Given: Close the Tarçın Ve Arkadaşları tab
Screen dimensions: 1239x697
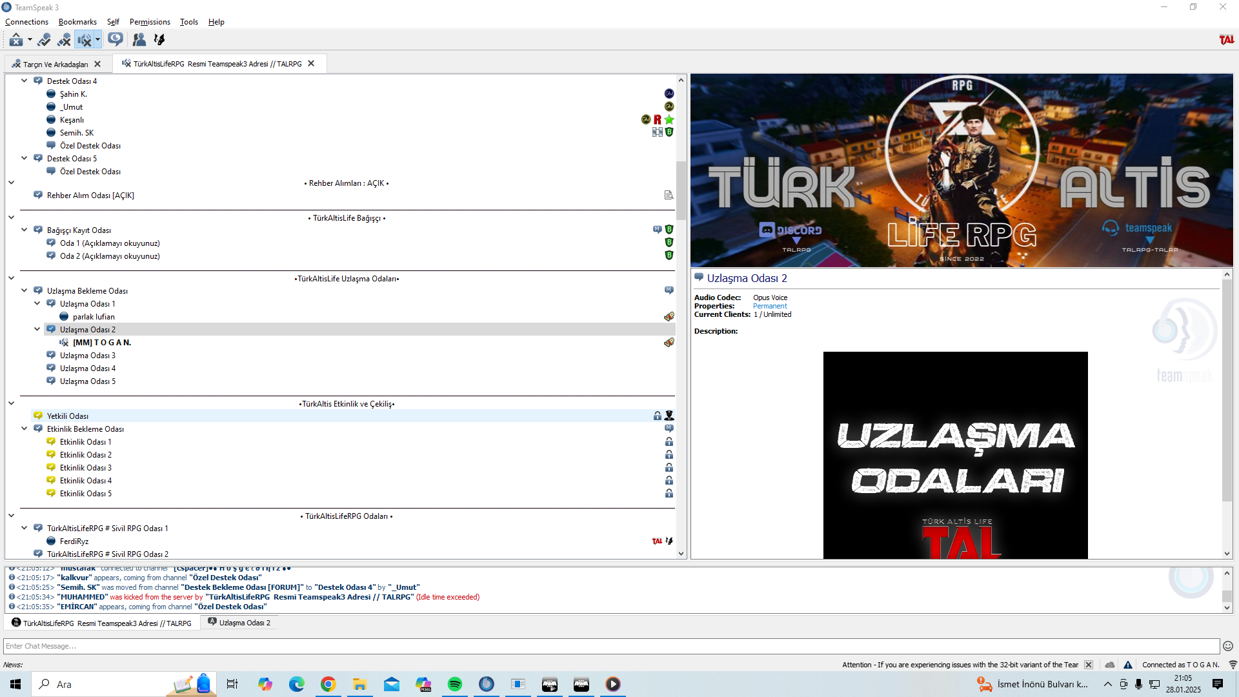Looking at the screenshot, I should [x=97, y=64].
